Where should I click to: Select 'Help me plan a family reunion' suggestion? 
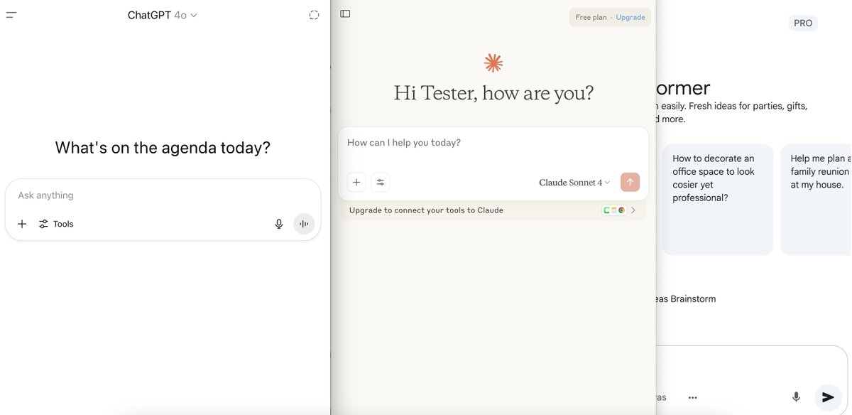point(816,200)
